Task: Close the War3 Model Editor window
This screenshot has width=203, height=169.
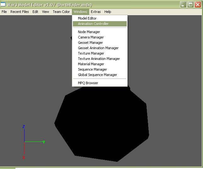Action: tap(198, 5)
